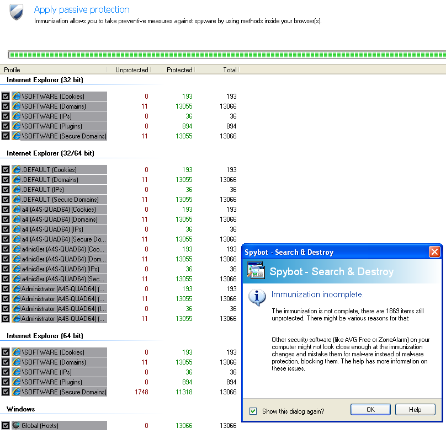Screen dimensions: 446x439
Task: Sort by the Protected column header
Action: [x=173, y=70]
